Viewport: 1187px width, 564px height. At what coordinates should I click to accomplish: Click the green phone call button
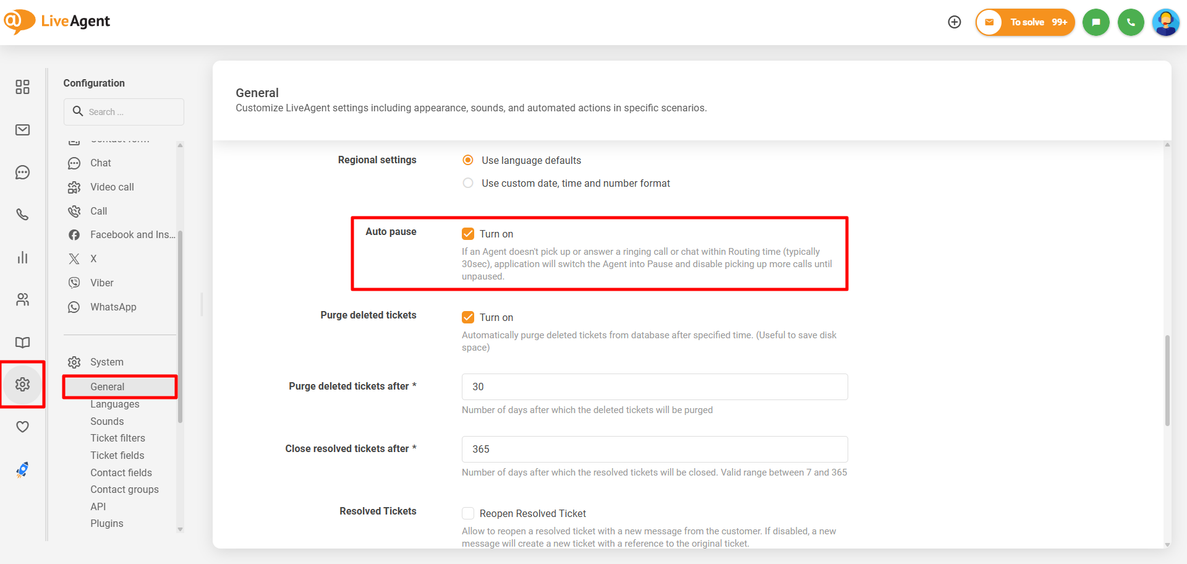[x=1131, y=22]
